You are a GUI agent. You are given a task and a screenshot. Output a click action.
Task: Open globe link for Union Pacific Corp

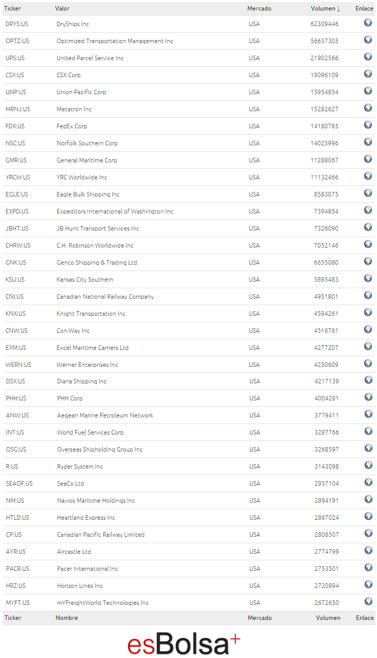(368, 91)
